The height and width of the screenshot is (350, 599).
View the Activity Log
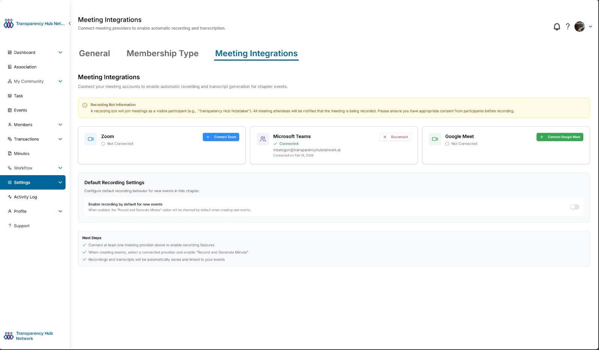point(25,197)
